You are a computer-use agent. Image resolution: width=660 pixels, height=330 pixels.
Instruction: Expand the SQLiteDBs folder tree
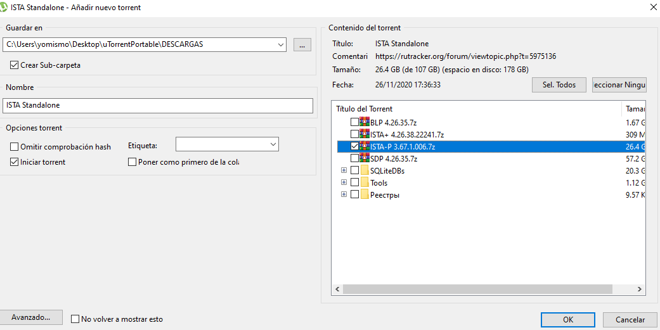tap(344, 170)
